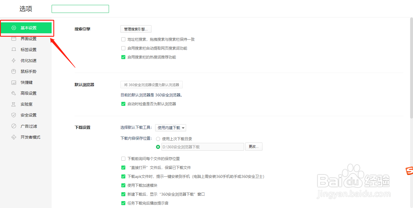Click 将360安全浏览器设置为默认浏览器 button
This screenshot has height=208, width=413.
151,85
